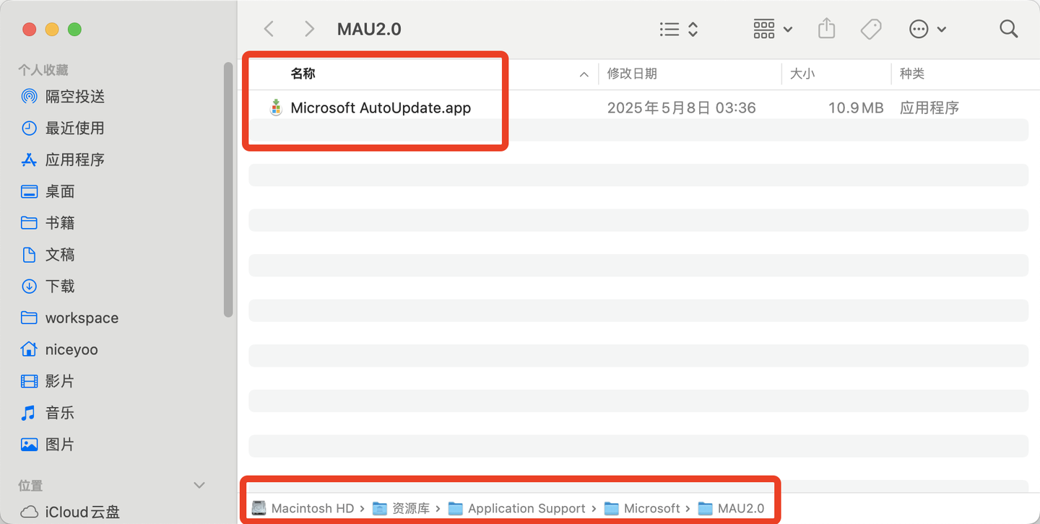Click the 应用程序 kind cell
This screenshot has width=1040, height=524.
(929, 108)
